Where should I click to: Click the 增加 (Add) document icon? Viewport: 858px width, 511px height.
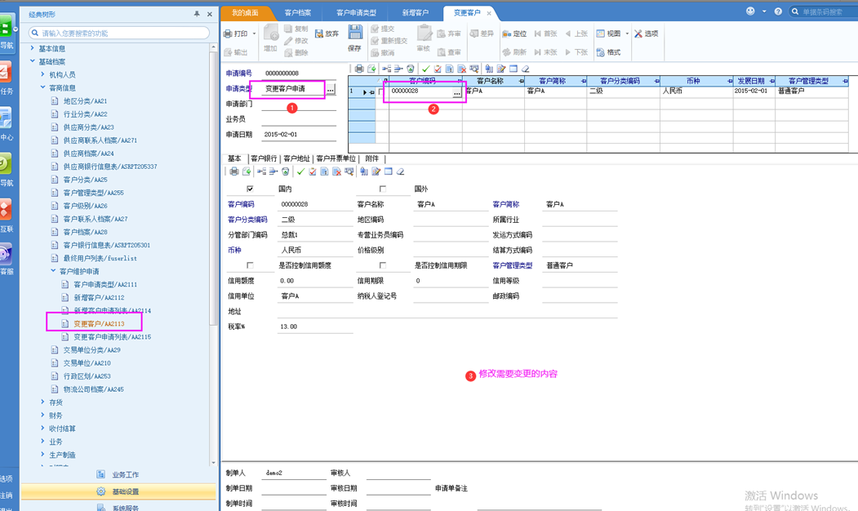coord(271,33)
